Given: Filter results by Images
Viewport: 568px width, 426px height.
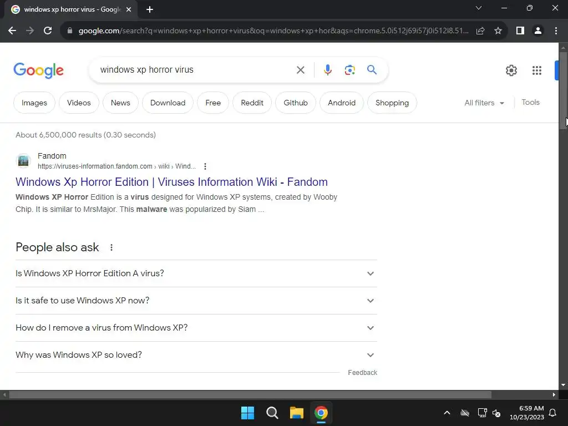Looking at the screenshot, I should tap(34, 103).
